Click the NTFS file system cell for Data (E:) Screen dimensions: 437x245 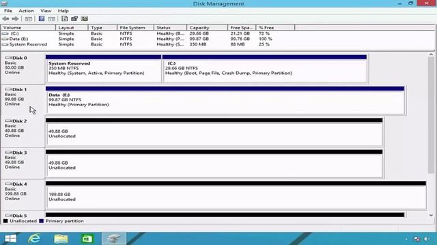click(x=126, y=39)
